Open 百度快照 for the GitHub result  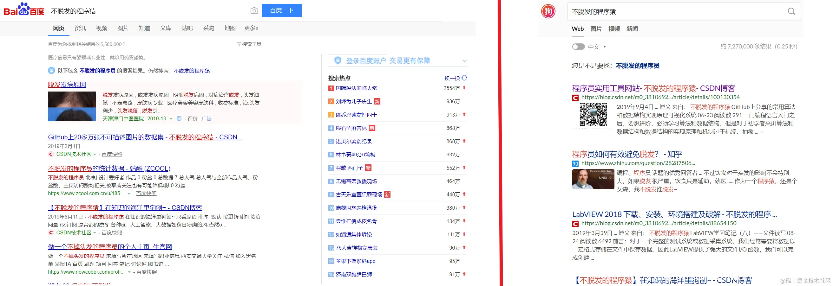tap(112, 154)
